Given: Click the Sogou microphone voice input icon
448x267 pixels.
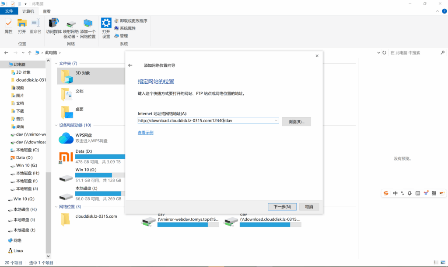Looking at the screenshot, I should coord(409,193).
